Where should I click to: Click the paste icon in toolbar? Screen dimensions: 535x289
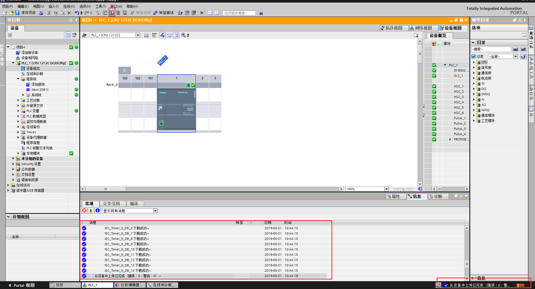pos(63,13)
